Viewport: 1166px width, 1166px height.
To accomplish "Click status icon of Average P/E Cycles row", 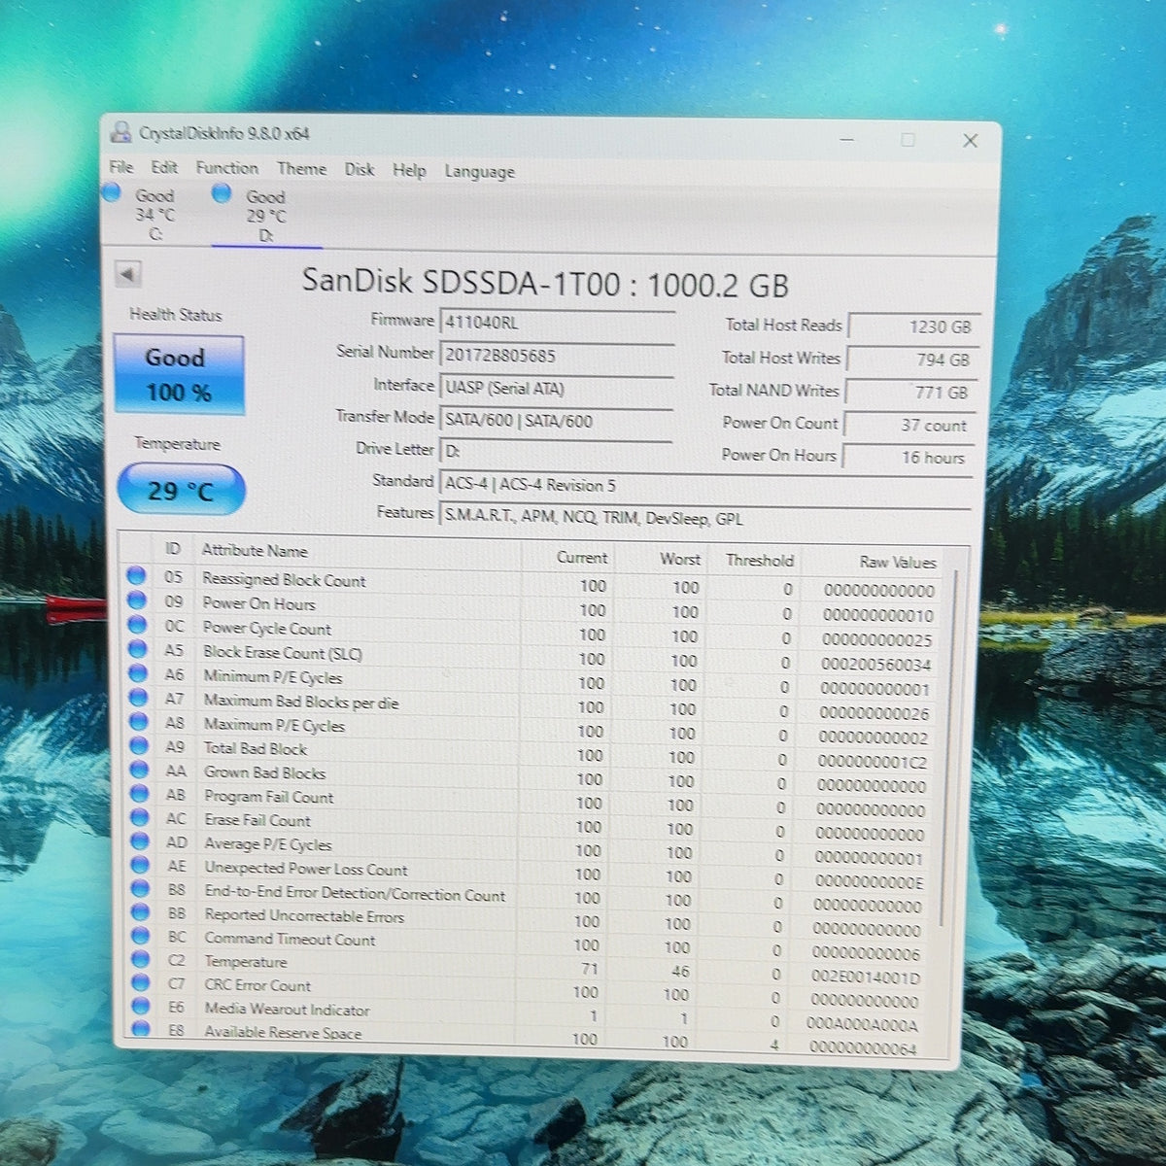I will tap(139, 841).
